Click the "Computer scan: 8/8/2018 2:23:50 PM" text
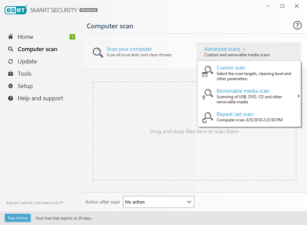 249,120
